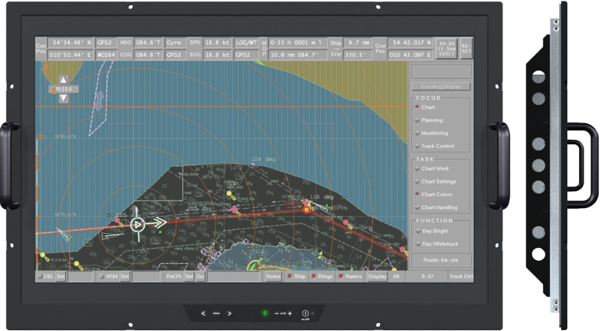
Task: Open the GPS2 selector beside COG
Action: pyautogui.click(x=175, y=55)
